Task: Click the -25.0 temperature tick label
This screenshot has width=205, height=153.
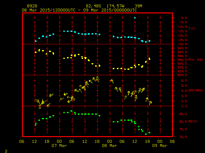Action: 182,40
